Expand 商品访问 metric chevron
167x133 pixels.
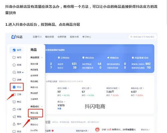point(119,88)
